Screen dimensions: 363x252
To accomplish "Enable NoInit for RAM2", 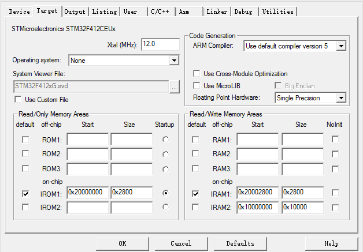I will click(x=335, y=154).
